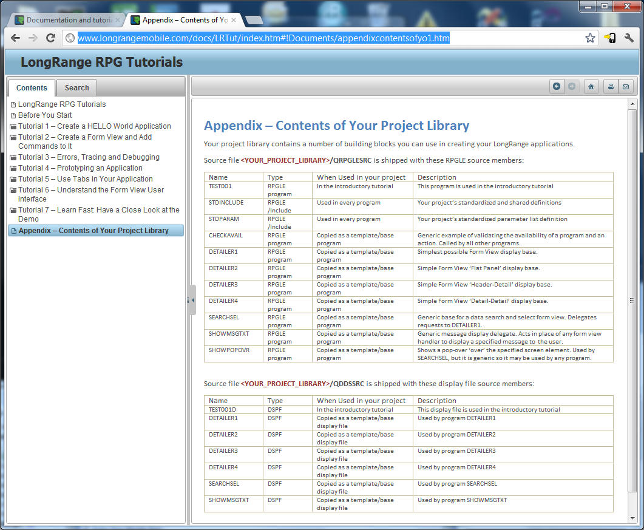644x530 pixels.
Task: Click SEARCHSEL in the RPGLE programs table
Action: pos(224,318)
